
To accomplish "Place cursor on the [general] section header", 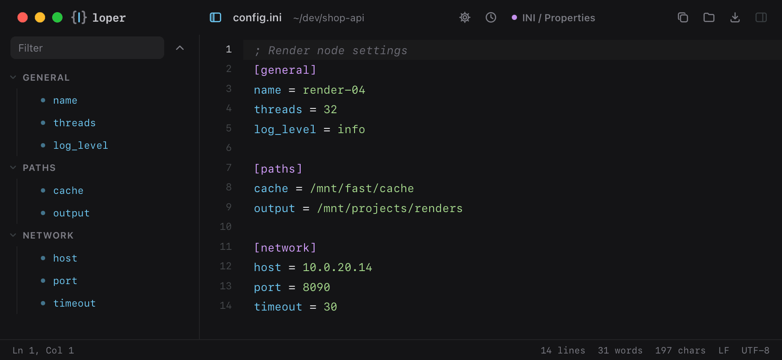I will click(x=285, y=70).
